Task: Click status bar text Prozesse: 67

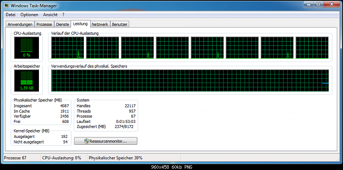Action: (15, 158)
